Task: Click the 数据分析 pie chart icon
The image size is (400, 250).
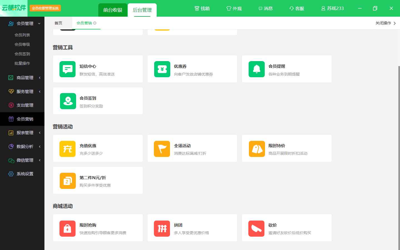Action: point(11,146)
